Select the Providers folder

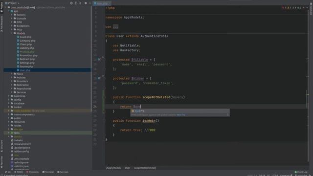(21, 81)
